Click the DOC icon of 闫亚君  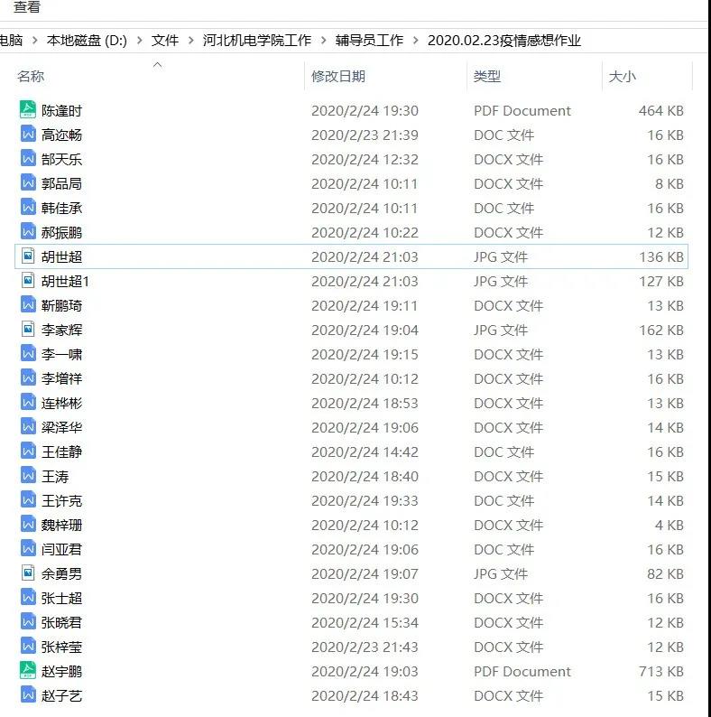(28, 549)
